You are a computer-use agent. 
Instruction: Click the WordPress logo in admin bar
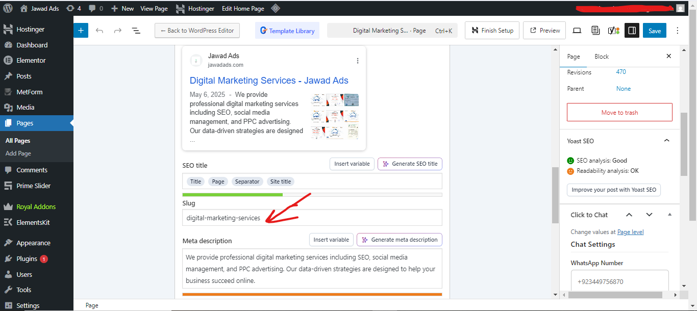tap(8, 8)
